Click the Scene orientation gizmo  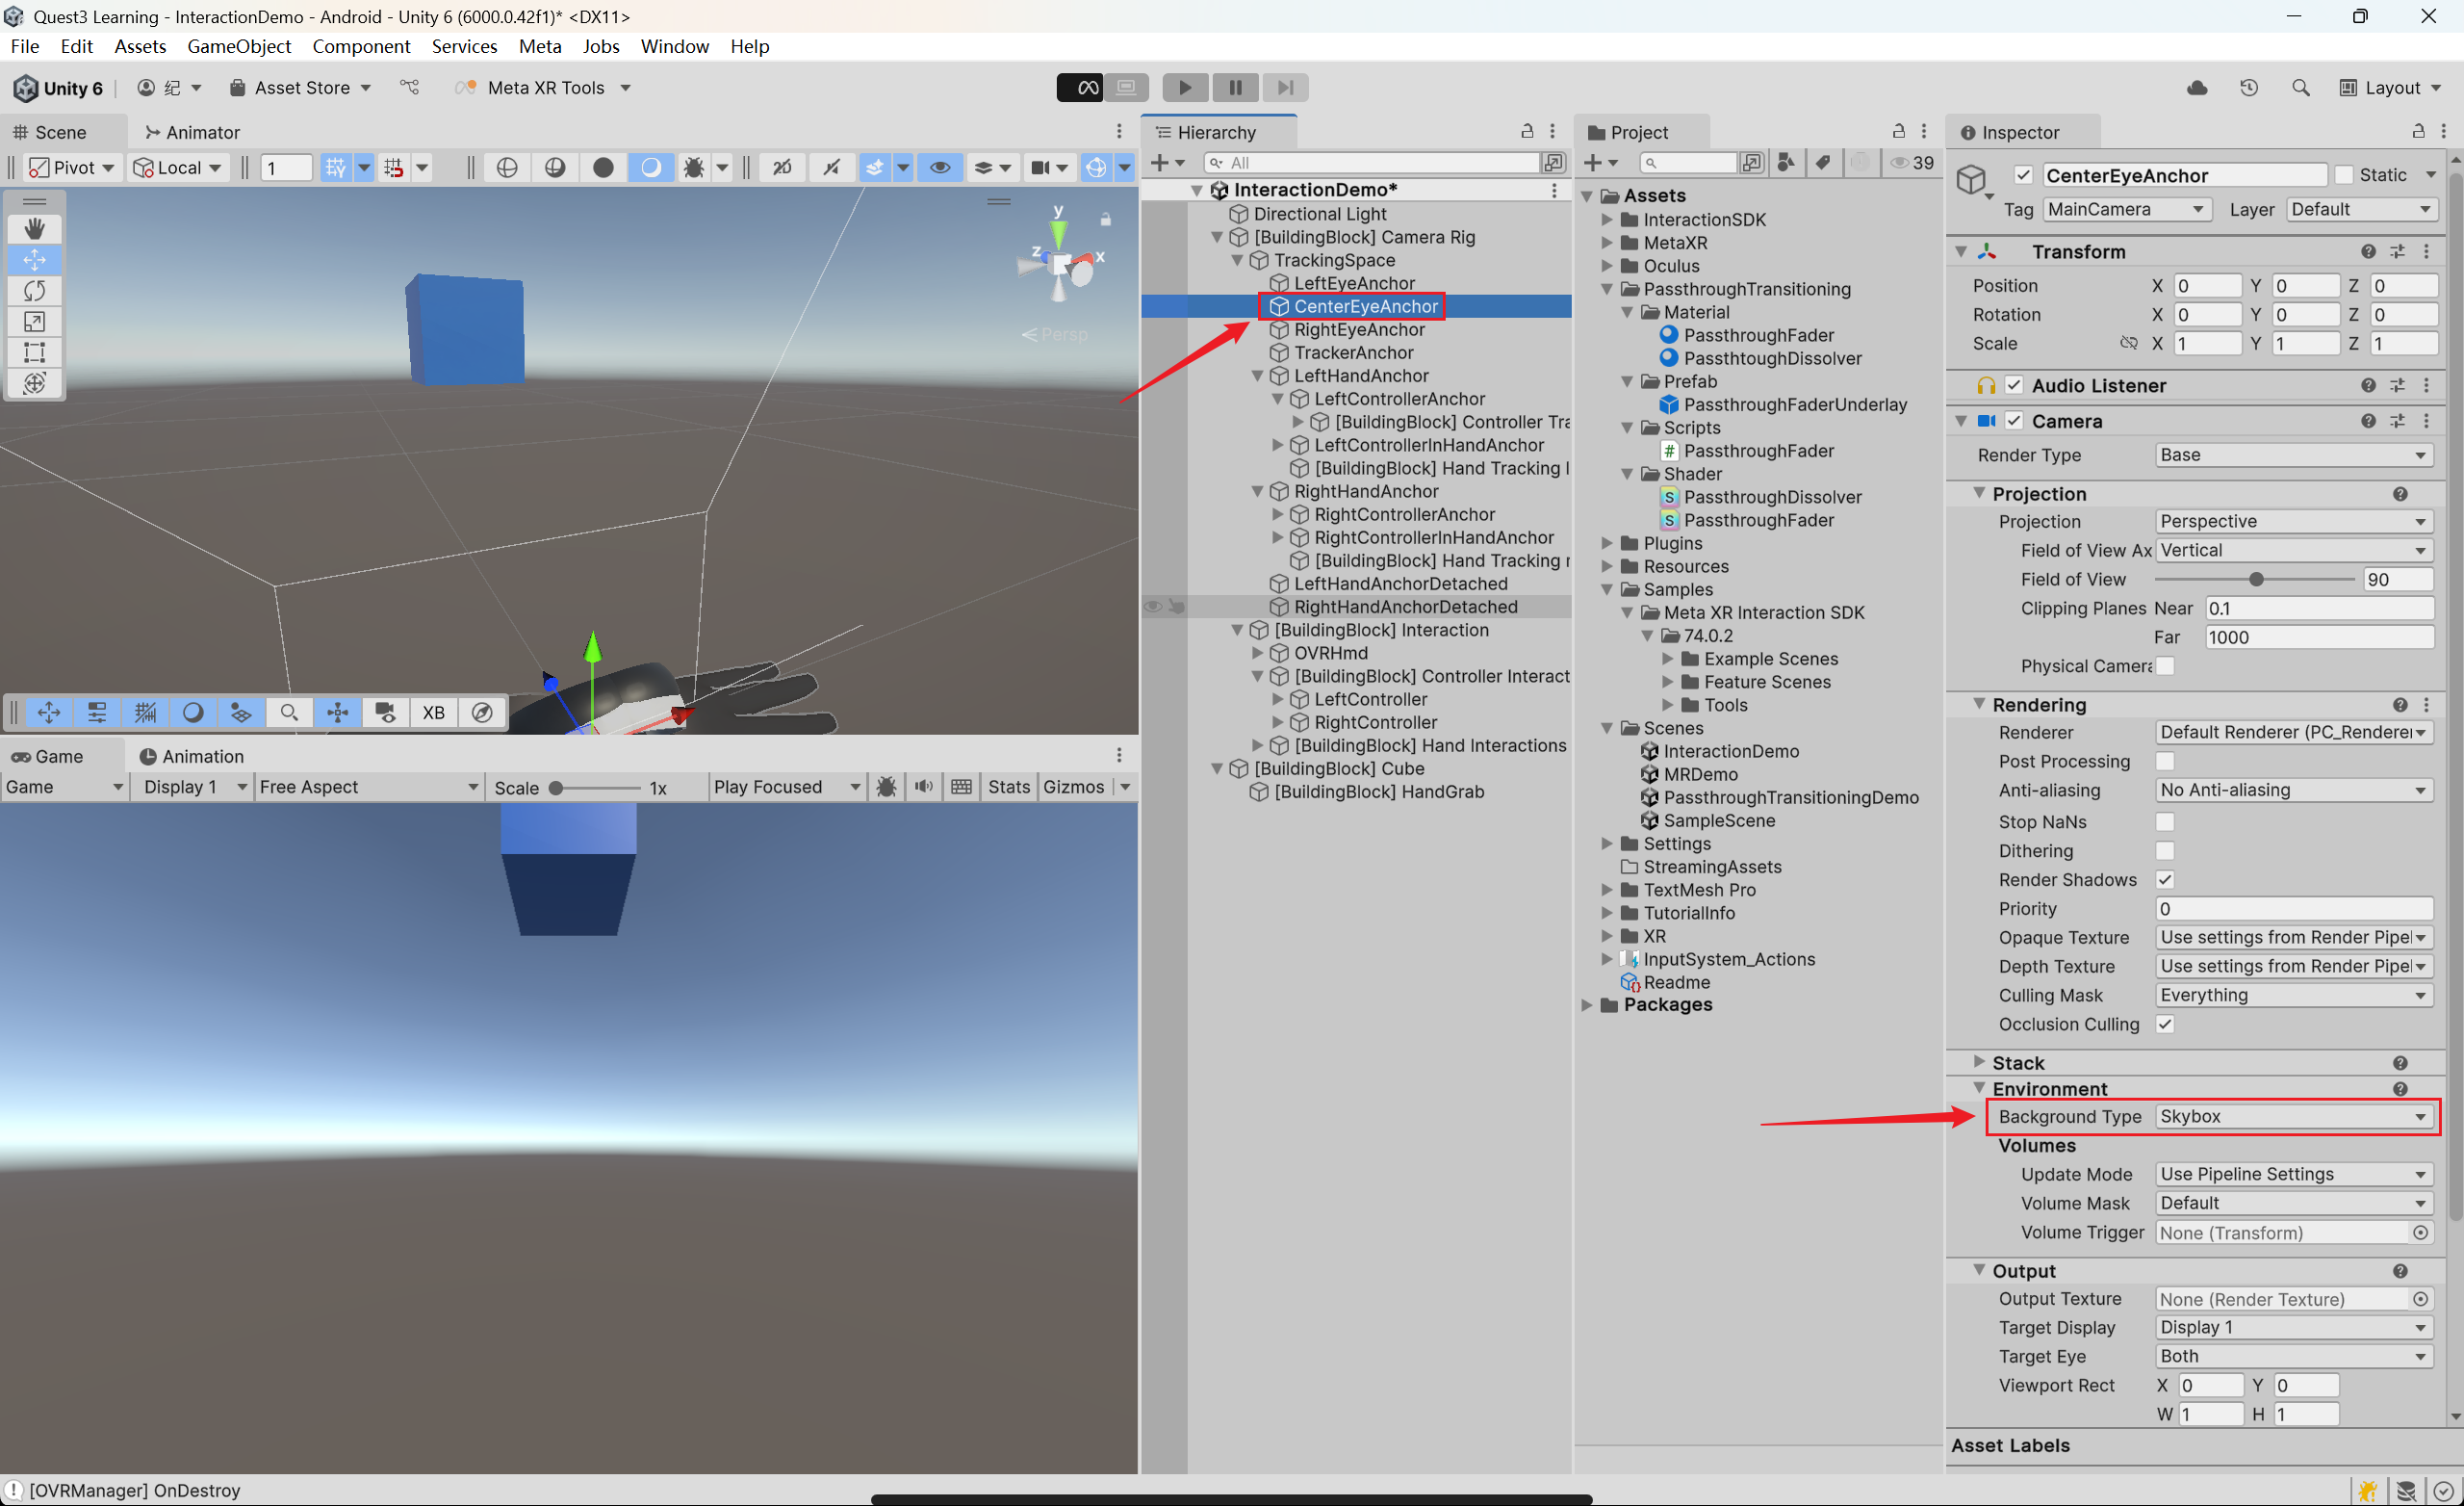point(1060,264)
